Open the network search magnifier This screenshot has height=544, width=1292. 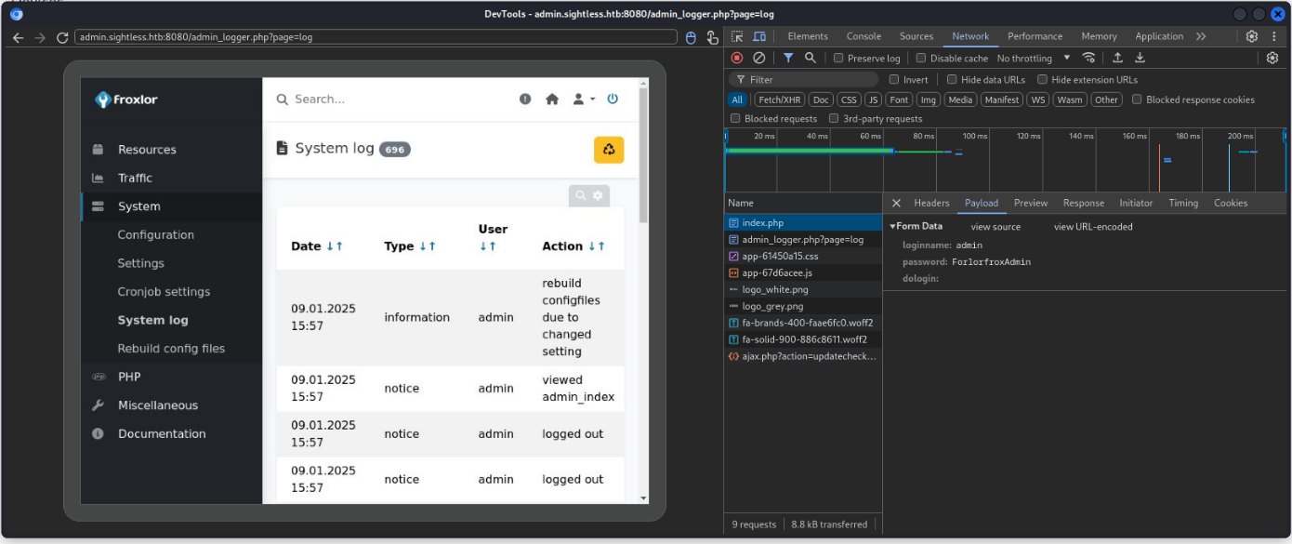[811, 58]
